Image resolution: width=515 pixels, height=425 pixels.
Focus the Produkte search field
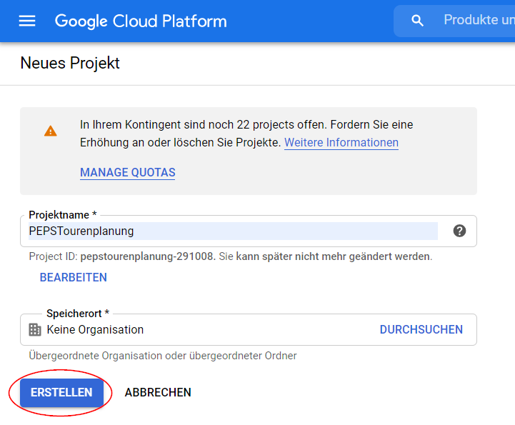477,21
